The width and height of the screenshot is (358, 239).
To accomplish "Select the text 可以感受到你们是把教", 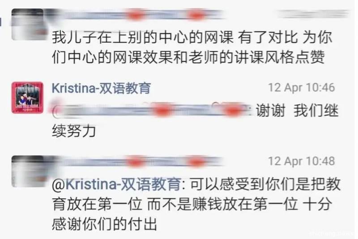I will pos(265,184).
